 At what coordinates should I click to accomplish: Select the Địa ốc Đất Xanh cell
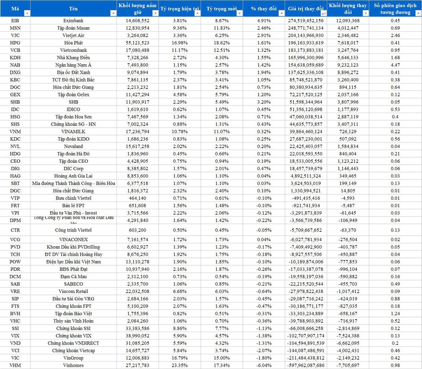point(73,72)
